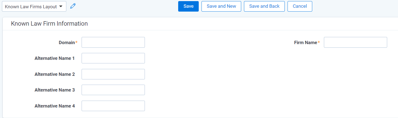Click the Alternative Name 2 label

coord(55,74)
